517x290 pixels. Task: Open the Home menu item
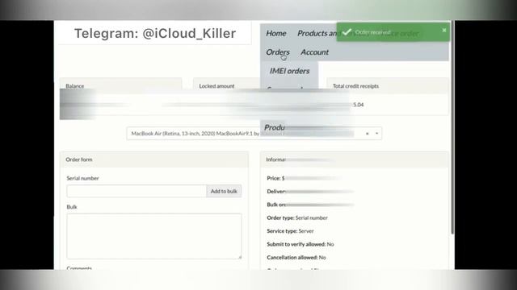276,33
